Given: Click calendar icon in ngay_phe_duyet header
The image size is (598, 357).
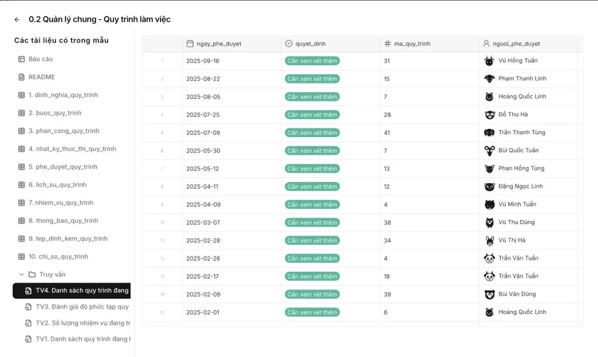Looking at the screenshot, I should (x=190, y=44).
